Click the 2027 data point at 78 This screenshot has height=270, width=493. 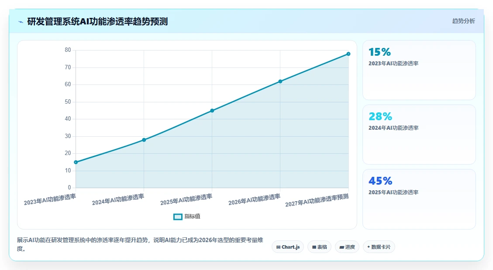[348, 54]
